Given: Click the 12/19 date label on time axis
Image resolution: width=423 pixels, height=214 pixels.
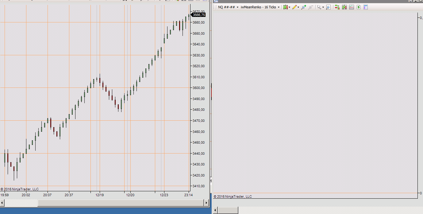Looking at the screenshot, I should coord(99,195).
